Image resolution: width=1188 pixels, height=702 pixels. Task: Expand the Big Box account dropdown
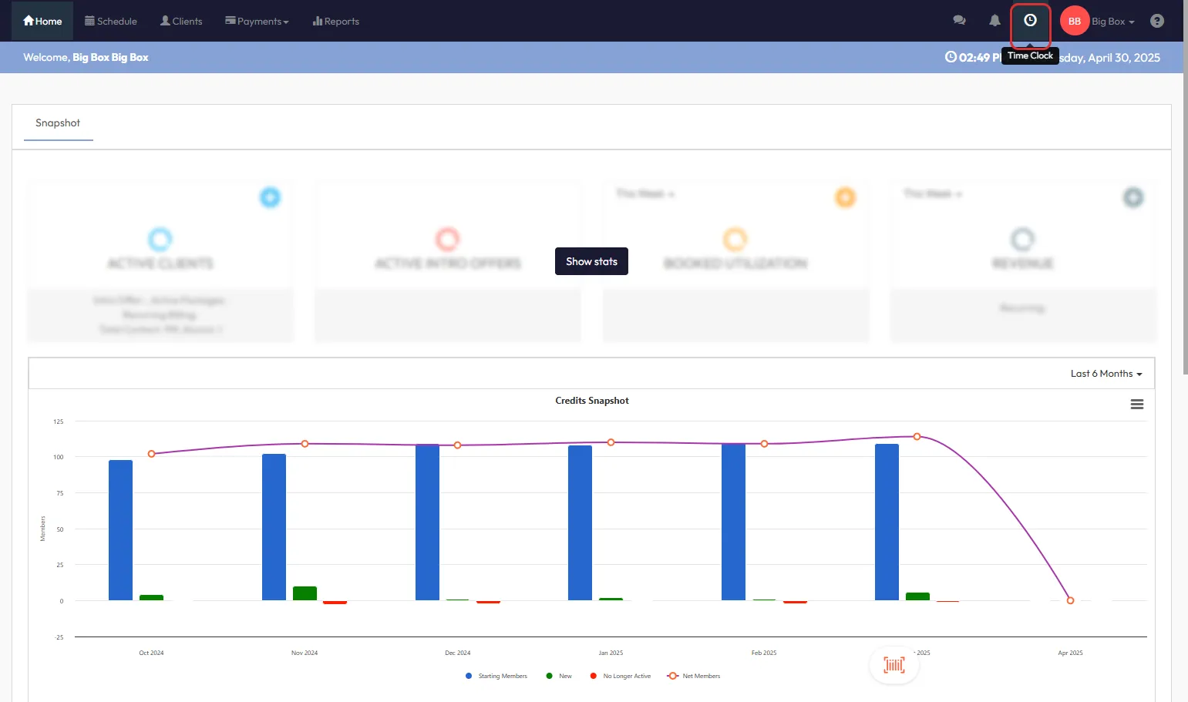tap(1112, 22)
